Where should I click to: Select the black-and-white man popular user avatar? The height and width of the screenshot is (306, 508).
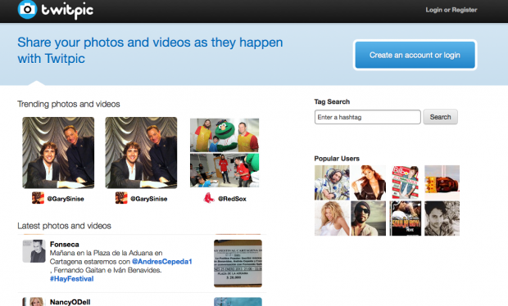(x=442, y=218)
